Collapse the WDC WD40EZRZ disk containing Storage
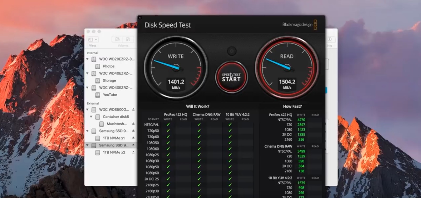The width and height of the screenshot is (421, 198). pos(88,73)
